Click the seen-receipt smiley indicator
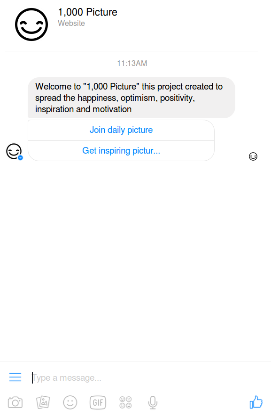The height and width of the screenshot is (417, 271). pyautogui.click(x=253, y=156)
